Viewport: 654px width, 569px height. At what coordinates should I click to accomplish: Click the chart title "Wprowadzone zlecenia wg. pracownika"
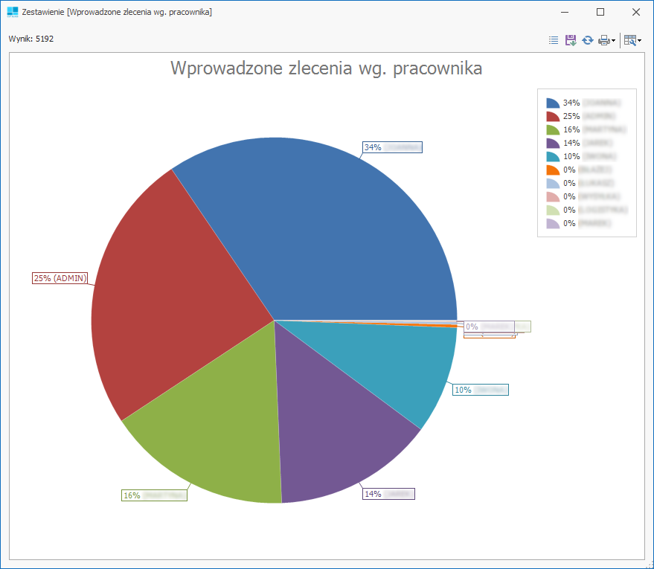326,68
